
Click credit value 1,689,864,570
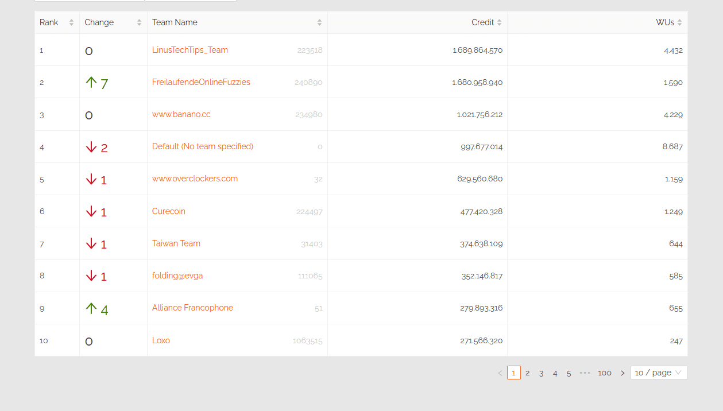point(477,51)
